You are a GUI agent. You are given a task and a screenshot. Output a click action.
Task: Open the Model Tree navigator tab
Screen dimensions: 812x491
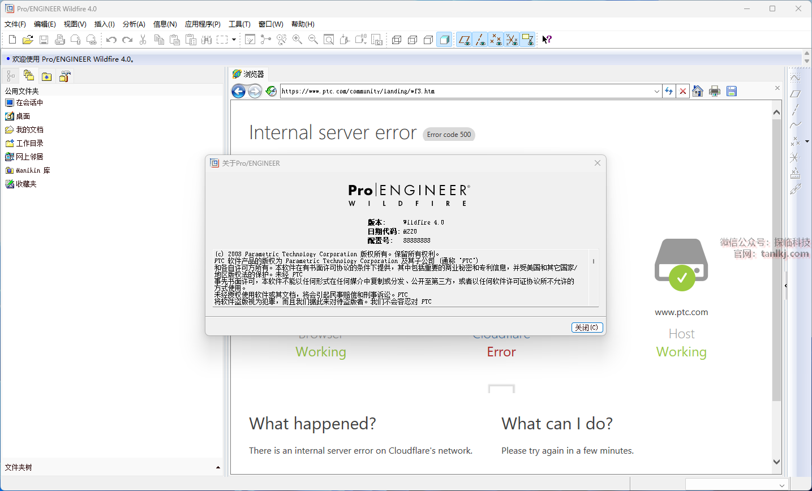pos(11,76)
